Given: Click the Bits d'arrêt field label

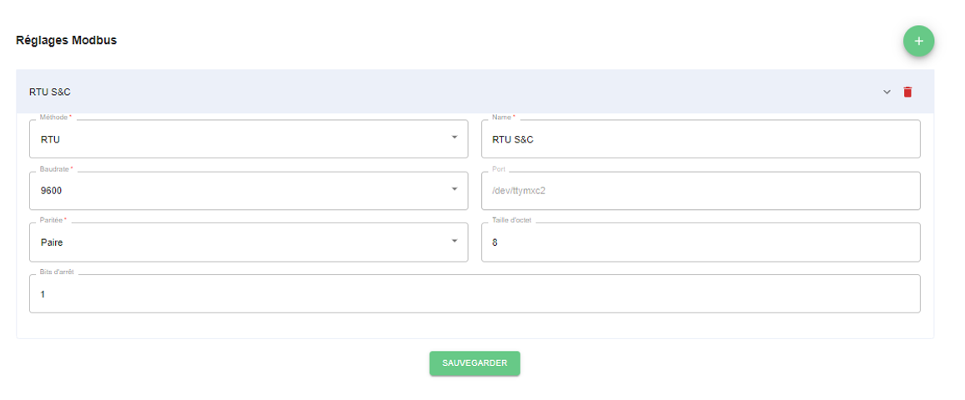Looking at the screenshot, I should tap(57, 272).
